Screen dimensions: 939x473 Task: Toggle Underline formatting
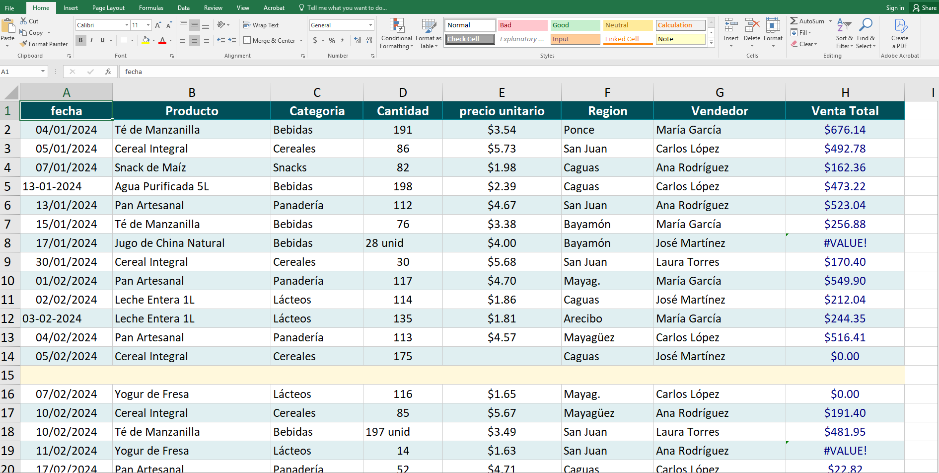[102, 40]
